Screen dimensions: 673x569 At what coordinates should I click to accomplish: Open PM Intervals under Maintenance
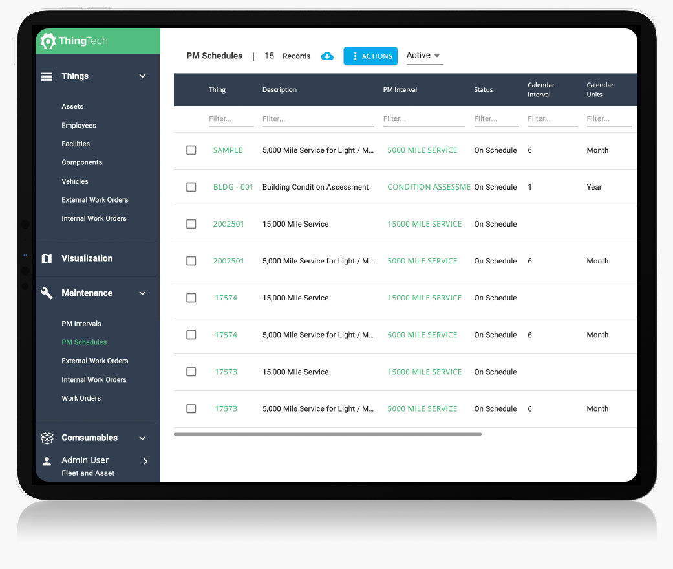[x=81, y=324]
